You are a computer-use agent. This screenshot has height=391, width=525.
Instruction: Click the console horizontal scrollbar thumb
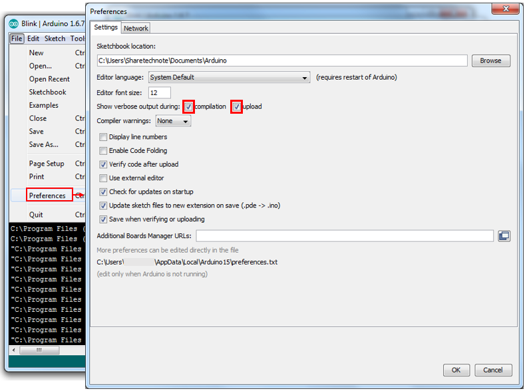39,350
